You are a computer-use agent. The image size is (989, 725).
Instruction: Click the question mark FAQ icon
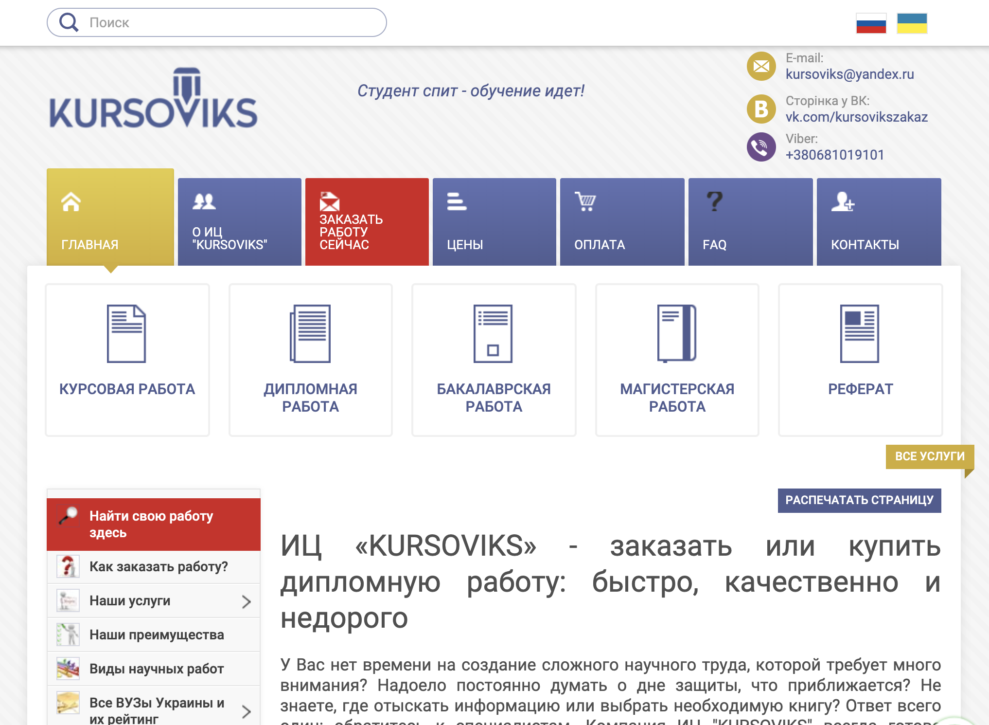pyautogui.click(x=714, y=201)
